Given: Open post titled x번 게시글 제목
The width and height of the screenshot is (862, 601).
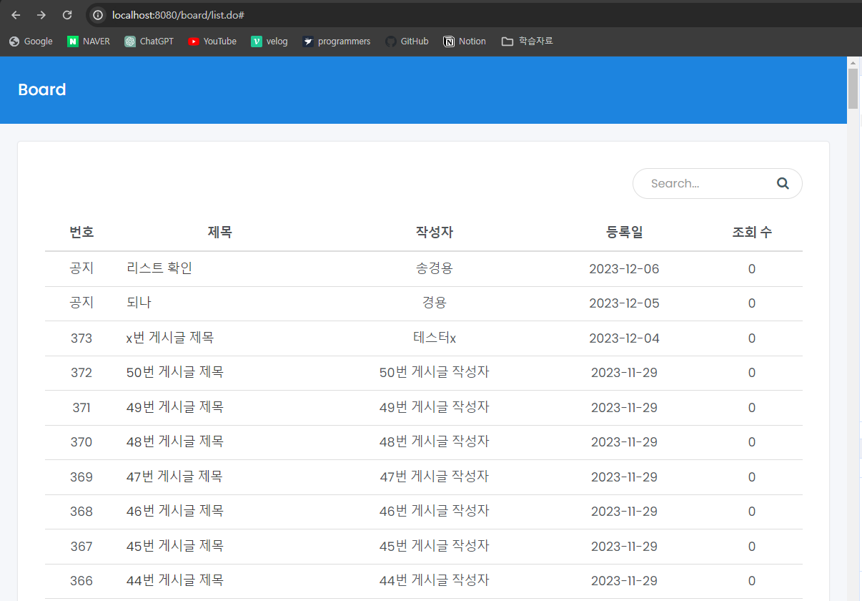Looking at the screenshot, I should [170, 338].
